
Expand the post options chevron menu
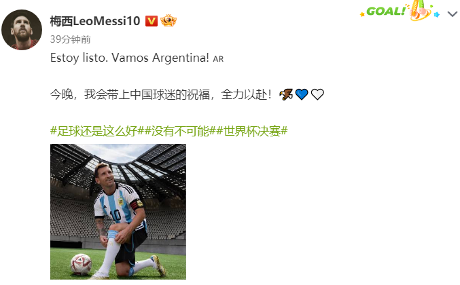pos(453,14)
